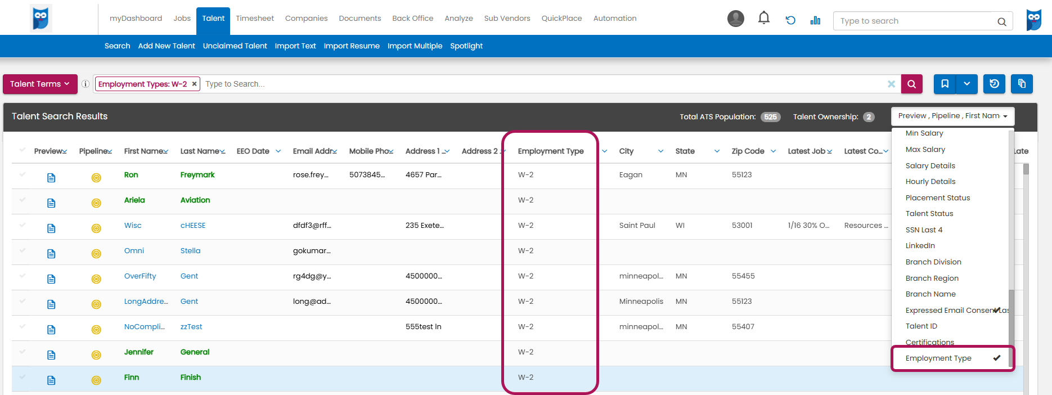
Task: Click the history refresh icon in header
Action: (790, 20)
